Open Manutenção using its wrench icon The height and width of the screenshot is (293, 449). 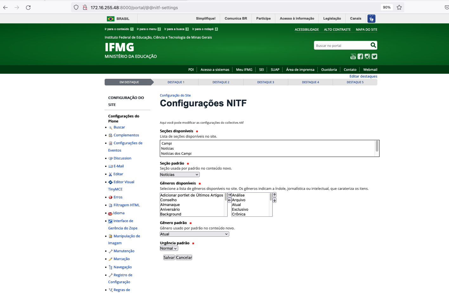111,251
